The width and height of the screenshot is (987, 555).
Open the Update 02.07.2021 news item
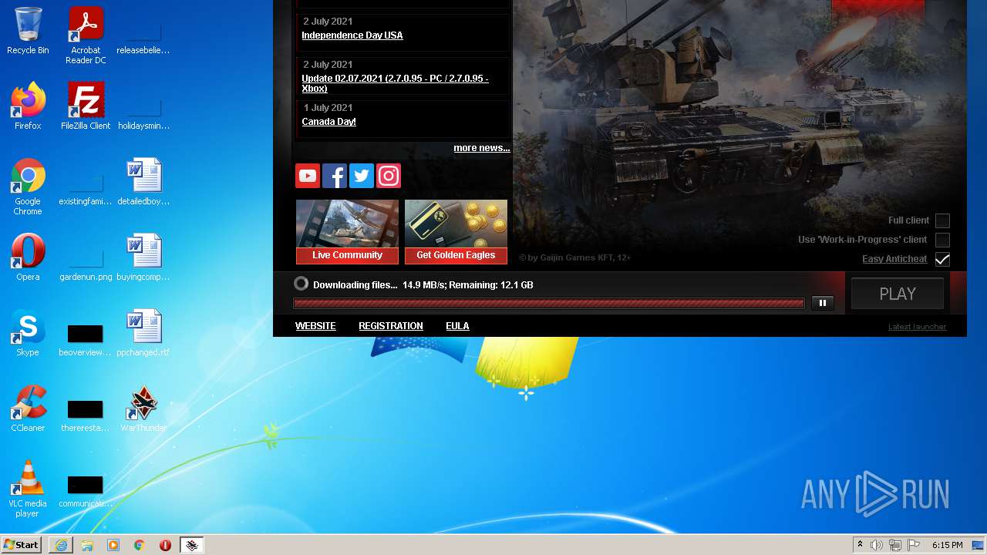(x=395, y=83)
